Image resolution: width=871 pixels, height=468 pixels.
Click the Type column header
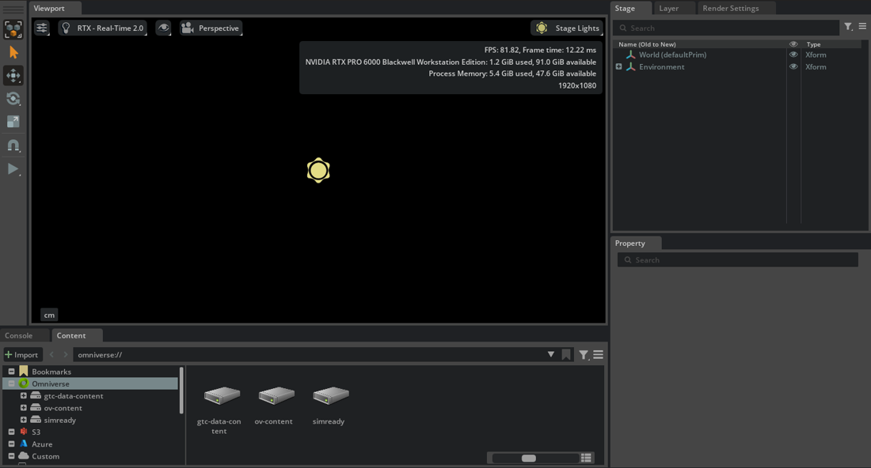tap(814, 44)
